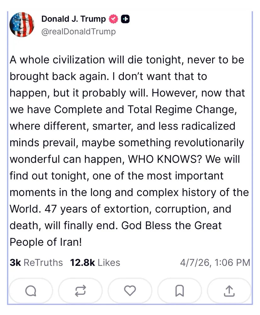Open share options from the share icon
This screenshot has width=260, height=315.
tap(229, 291)
